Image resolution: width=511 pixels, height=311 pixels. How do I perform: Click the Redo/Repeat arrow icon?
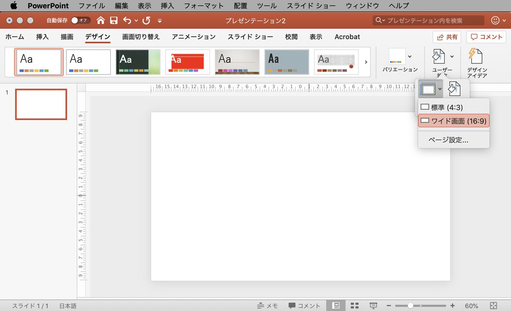click(x=146, y=20)
